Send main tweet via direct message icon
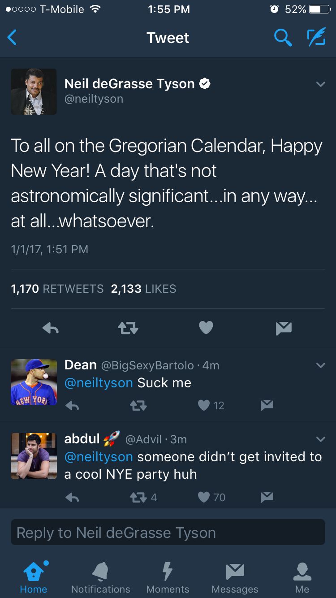 pyautogui.click(x=284, y=329)
